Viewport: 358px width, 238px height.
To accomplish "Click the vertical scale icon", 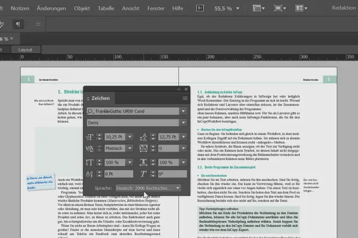I will [89, 162].
